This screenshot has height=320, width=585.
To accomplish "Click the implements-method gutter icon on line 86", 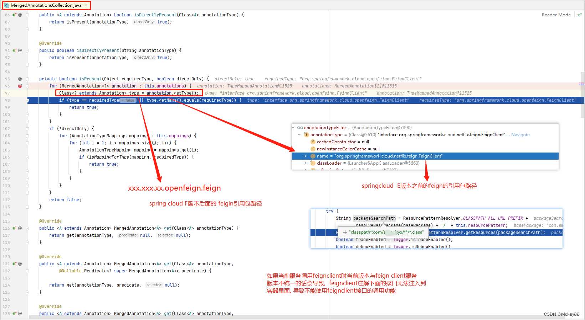I will click(15, 15).
